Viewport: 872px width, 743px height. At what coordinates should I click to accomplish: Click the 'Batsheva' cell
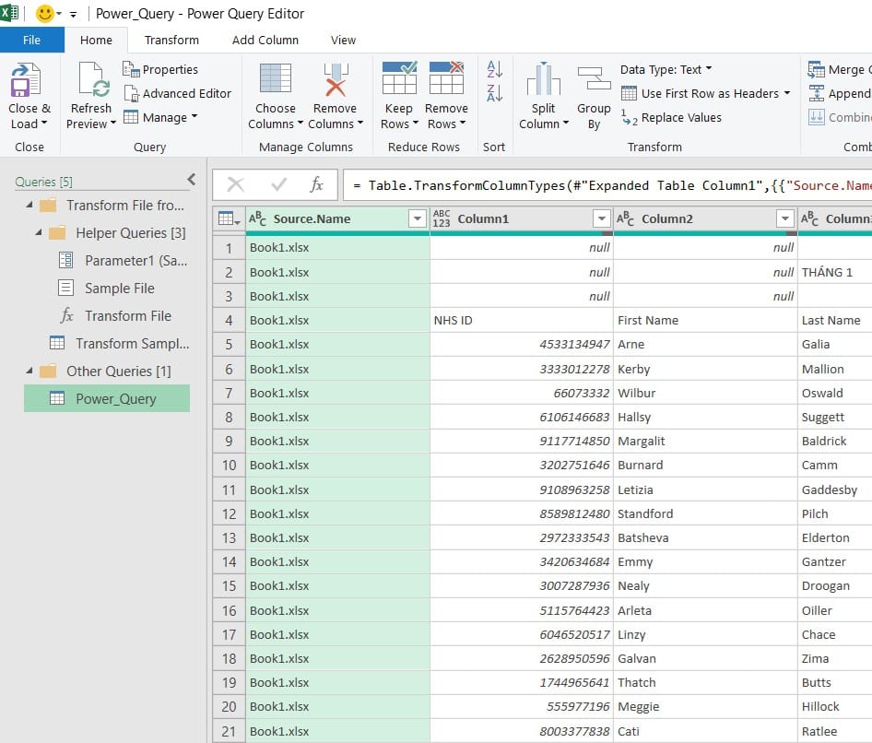tap(705, 537)
